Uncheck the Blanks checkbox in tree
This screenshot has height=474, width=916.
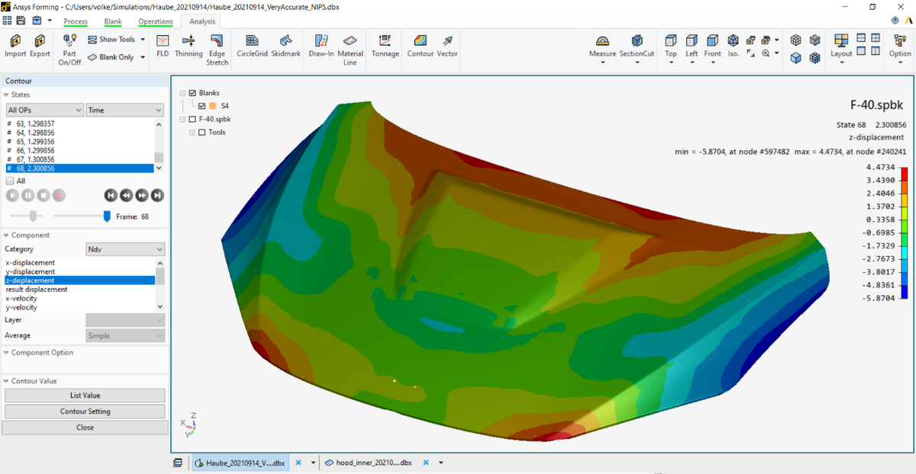coord(192,93)
